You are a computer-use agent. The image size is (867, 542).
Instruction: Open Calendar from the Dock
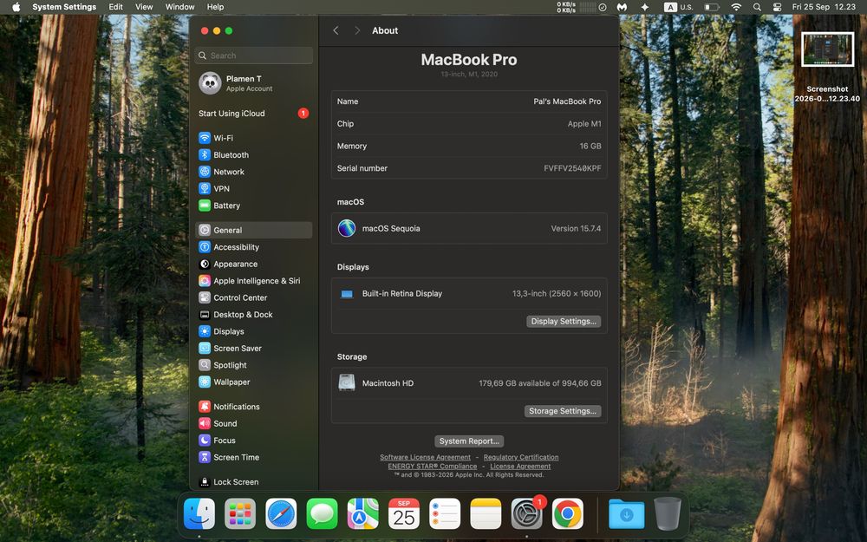(404, 513)
